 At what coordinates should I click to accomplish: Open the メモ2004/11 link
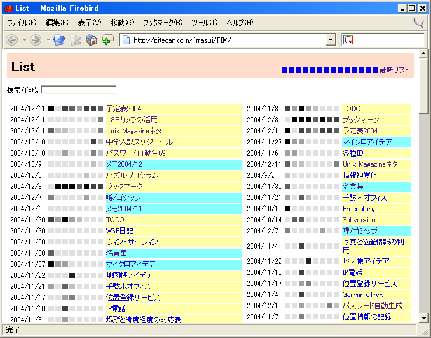pos(124,209)
